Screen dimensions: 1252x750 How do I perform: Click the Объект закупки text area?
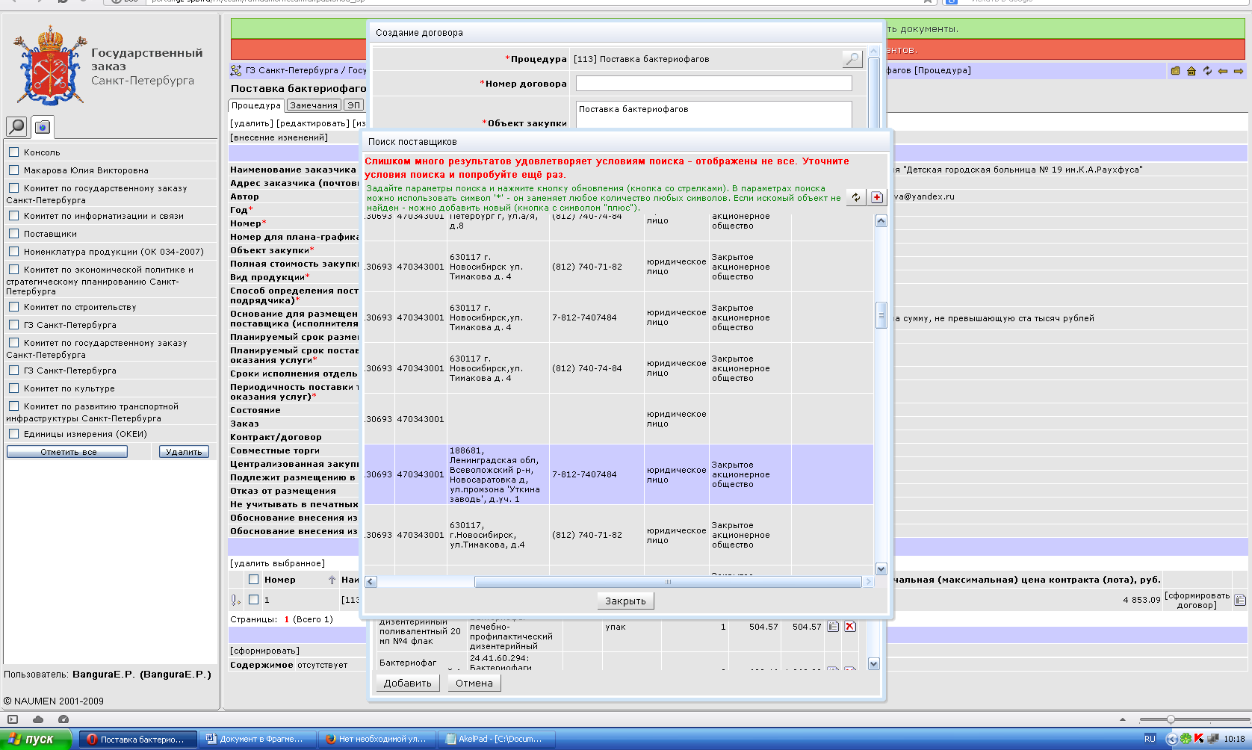[x=713, y=114]
